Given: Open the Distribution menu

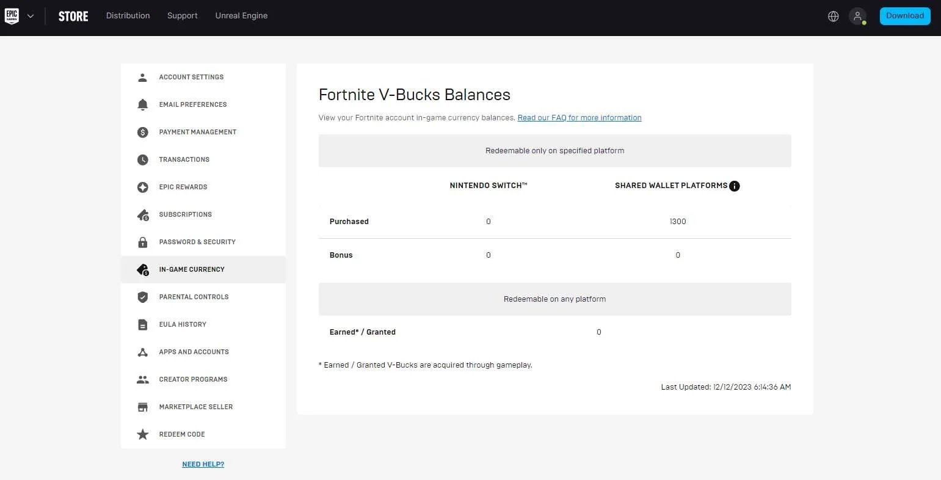Looking at the screenshot, I should click(x=128, y=16).
